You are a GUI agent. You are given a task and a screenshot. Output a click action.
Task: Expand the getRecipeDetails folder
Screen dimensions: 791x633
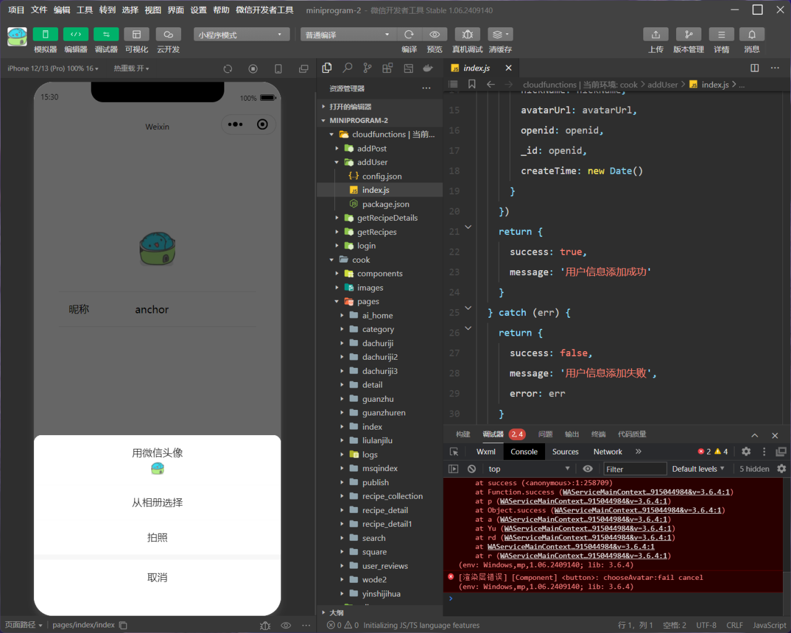click(380, 218)
